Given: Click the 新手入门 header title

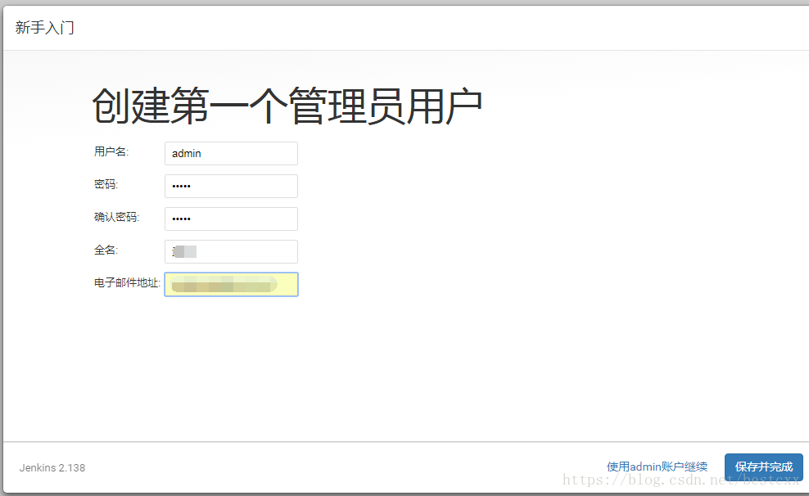Looking at the screenshot, I should (43, 27).
